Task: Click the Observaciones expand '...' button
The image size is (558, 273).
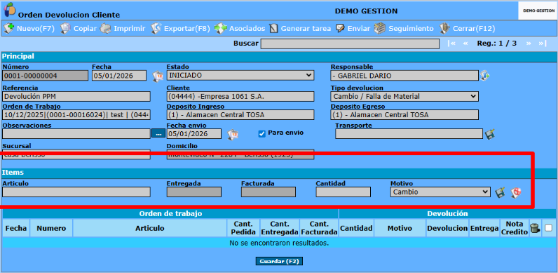Action: coord(158,133)
